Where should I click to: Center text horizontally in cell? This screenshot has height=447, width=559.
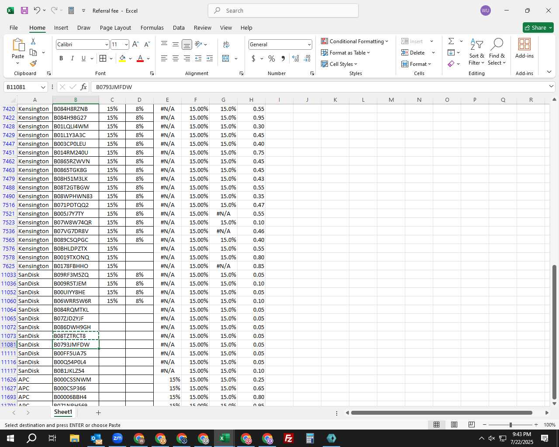click(x=176, y=58)
